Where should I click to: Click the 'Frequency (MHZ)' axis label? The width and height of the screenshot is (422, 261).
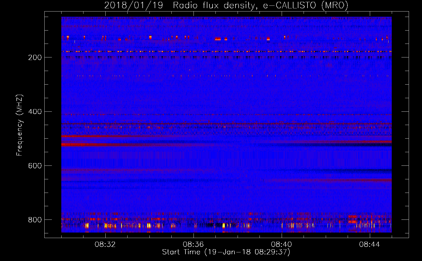click(x=20, y=125)
